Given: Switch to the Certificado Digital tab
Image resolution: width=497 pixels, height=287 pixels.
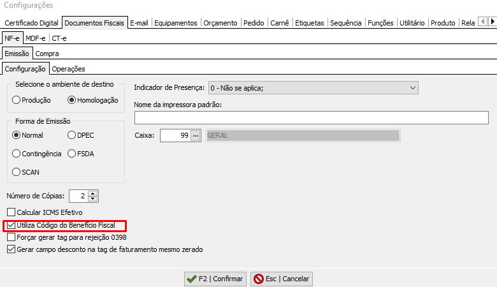Looking at the screenshot, I should pos(31,23).
